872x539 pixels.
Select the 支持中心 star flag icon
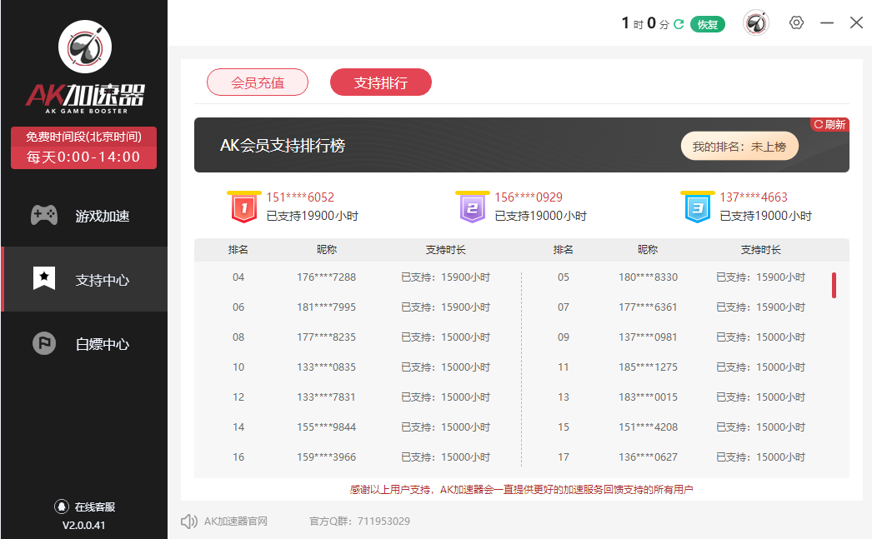point(44,278)
